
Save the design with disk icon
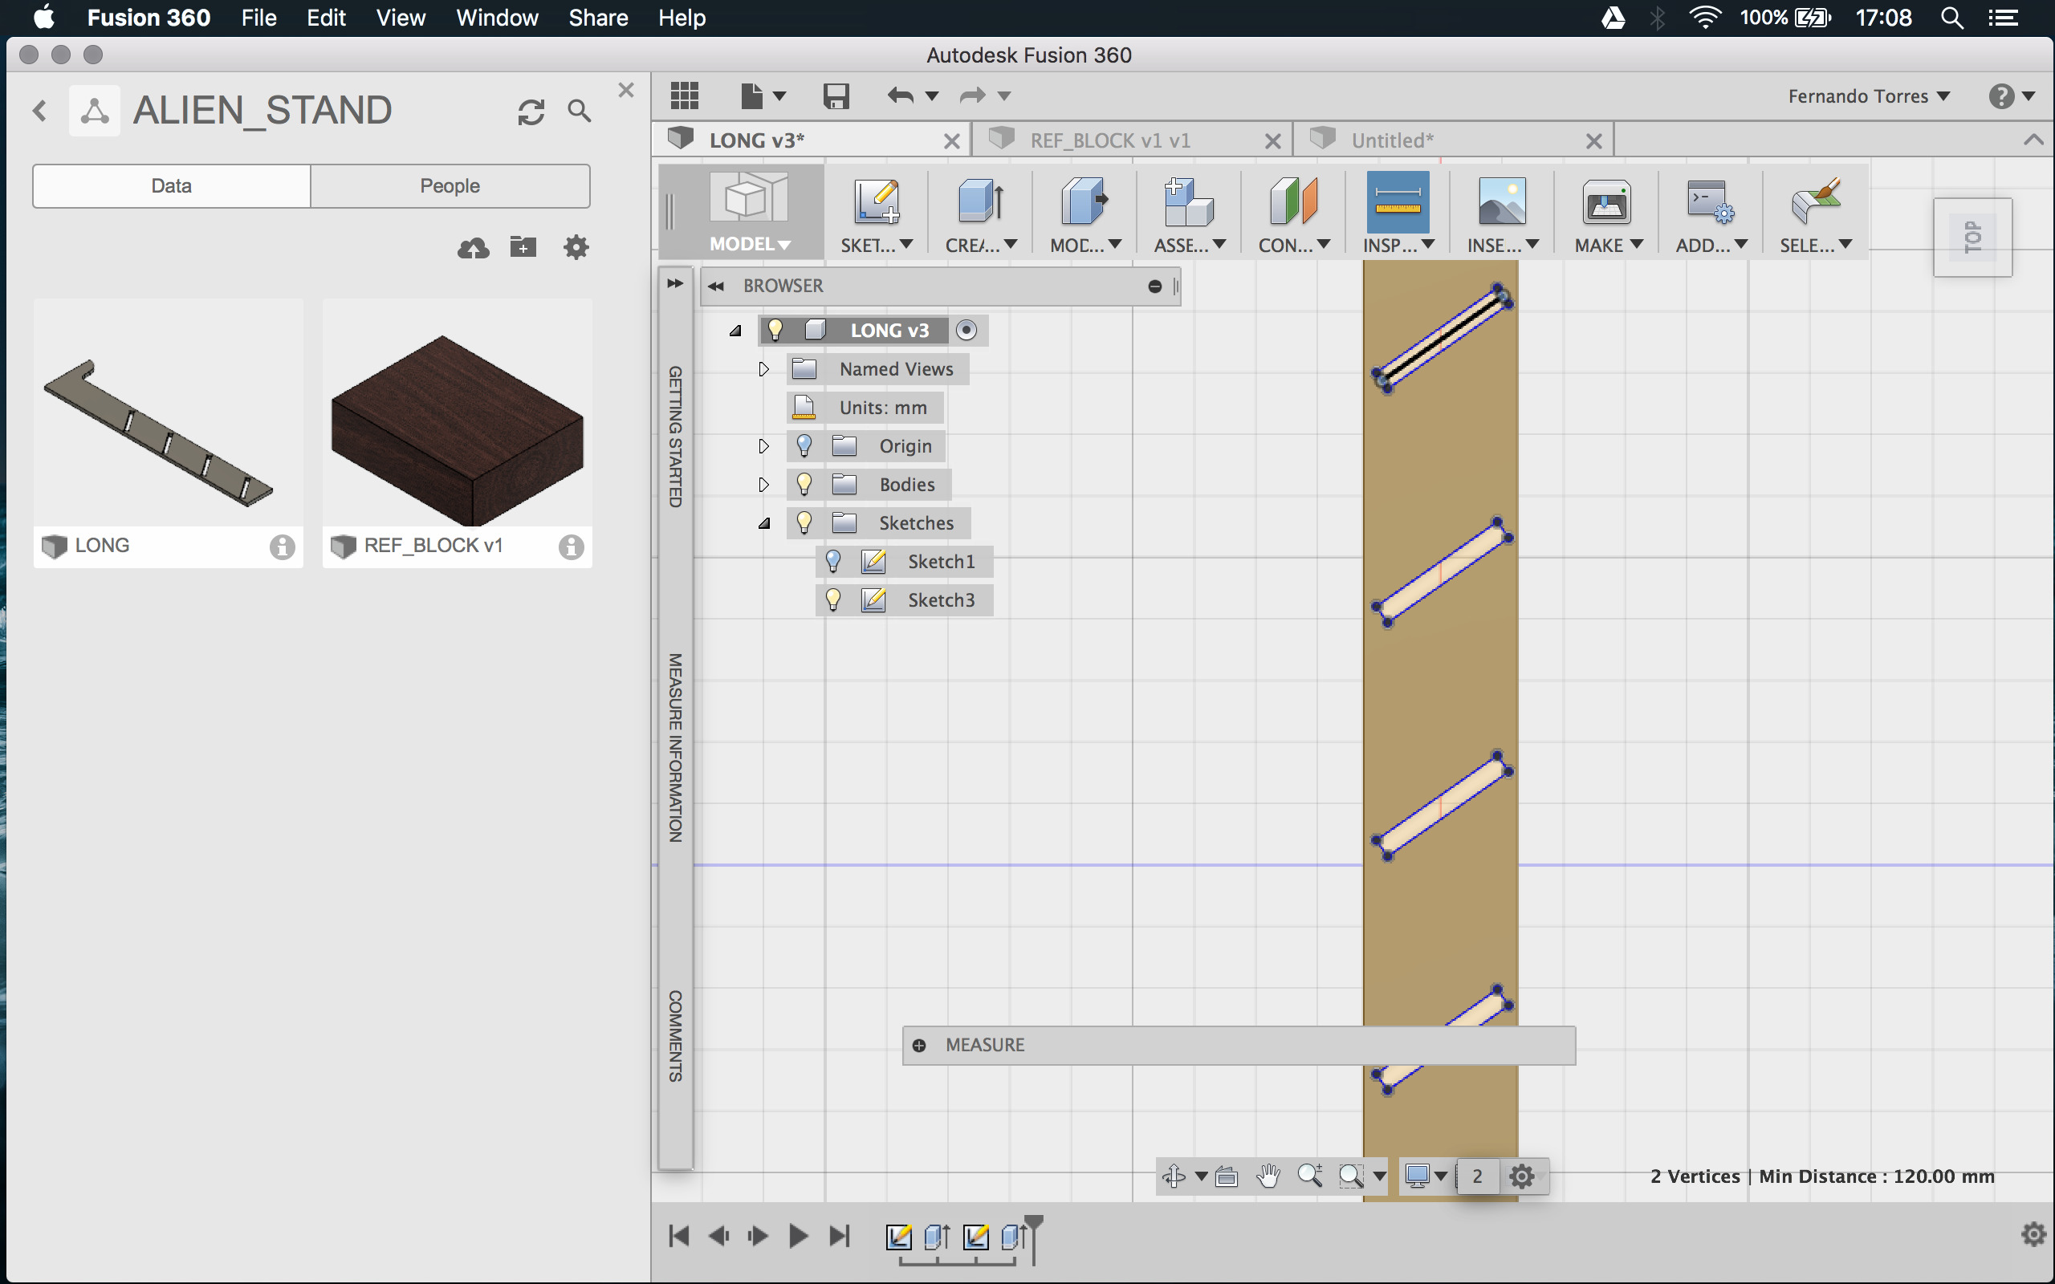[x=836, y=96]
